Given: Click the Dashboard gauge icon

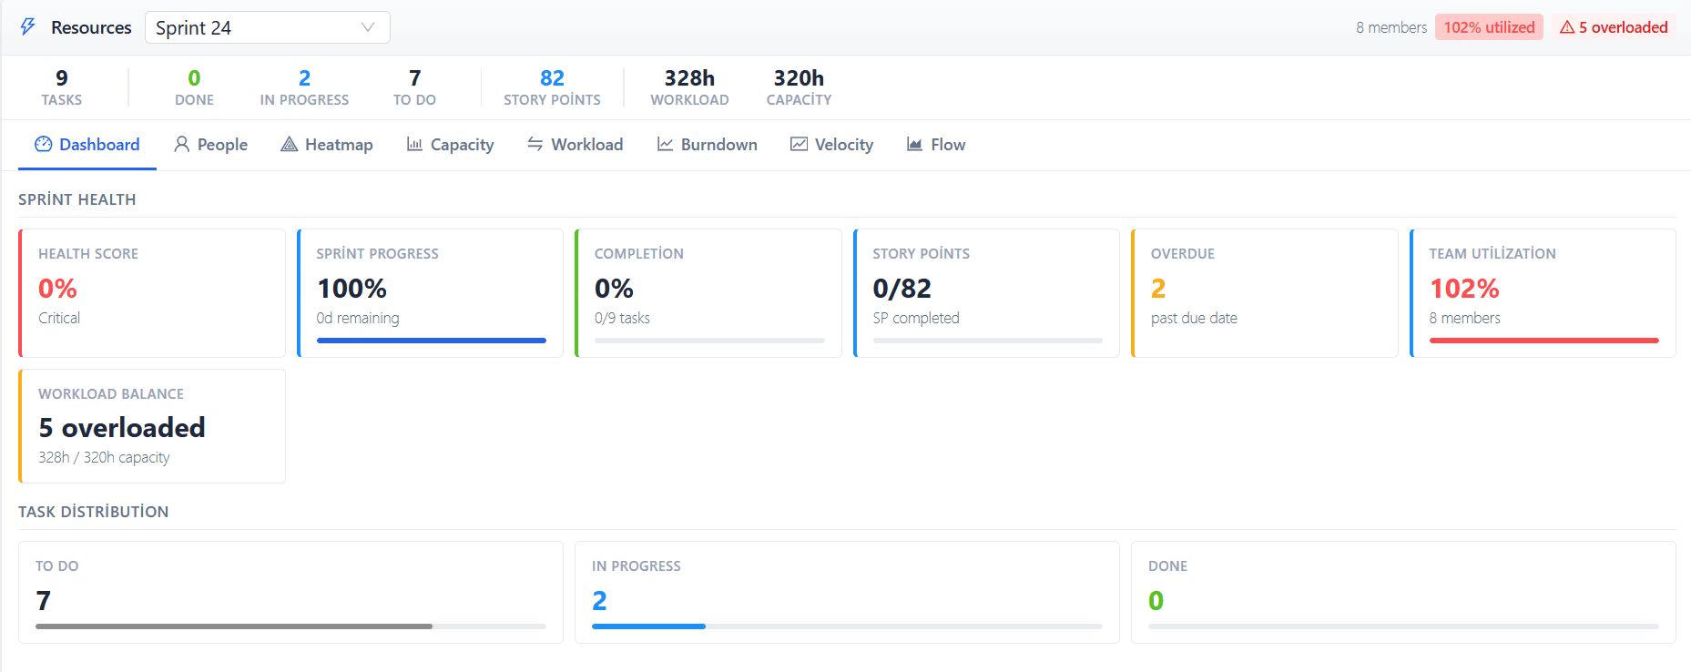Looking at the screenshot, I should [x=43, y=144].
